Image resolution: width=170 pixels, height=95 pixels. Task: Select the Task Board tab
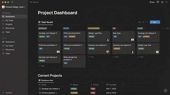click(45, 22)
